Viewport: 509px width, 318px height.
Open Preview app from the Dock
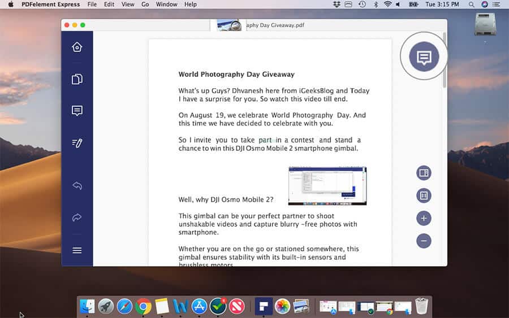(x=301, y=306)
